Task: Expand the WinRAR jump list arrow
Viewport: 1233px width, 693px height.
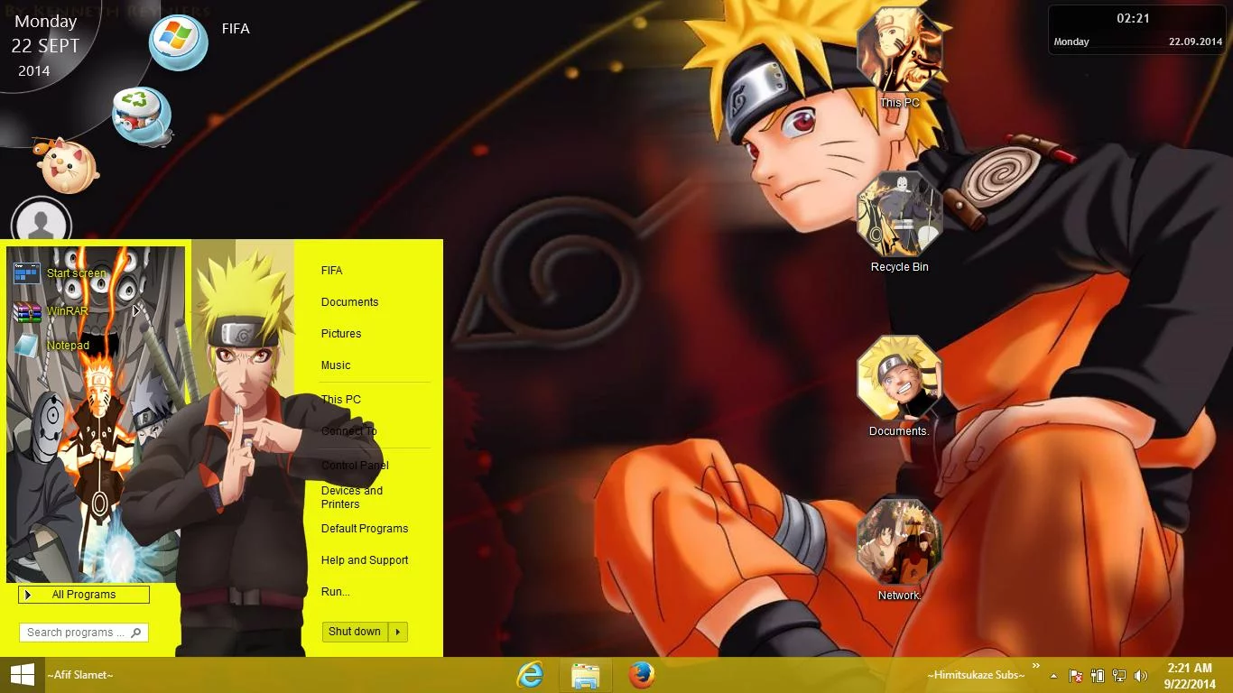Action: point(135,310)
